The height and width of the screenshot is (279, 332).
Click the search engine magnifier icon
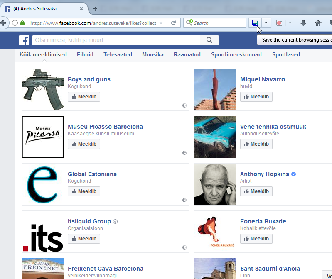pos(189,22)
